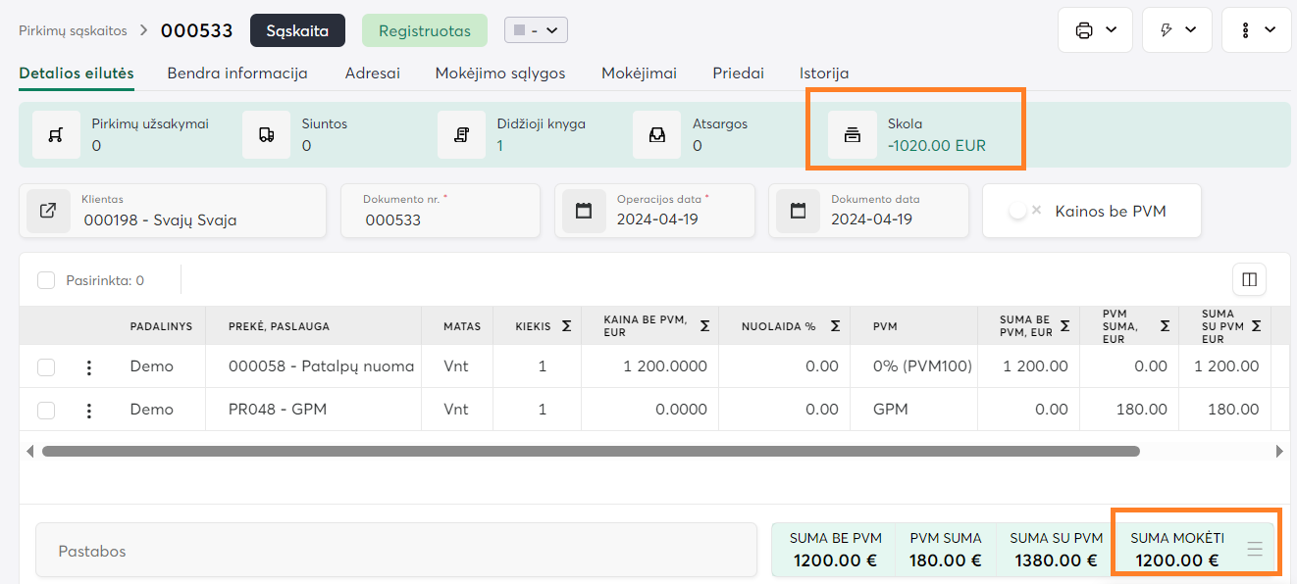
Task: Go to Pirkimų sąskaitos breadcrumb link
Action: [73, 30]
